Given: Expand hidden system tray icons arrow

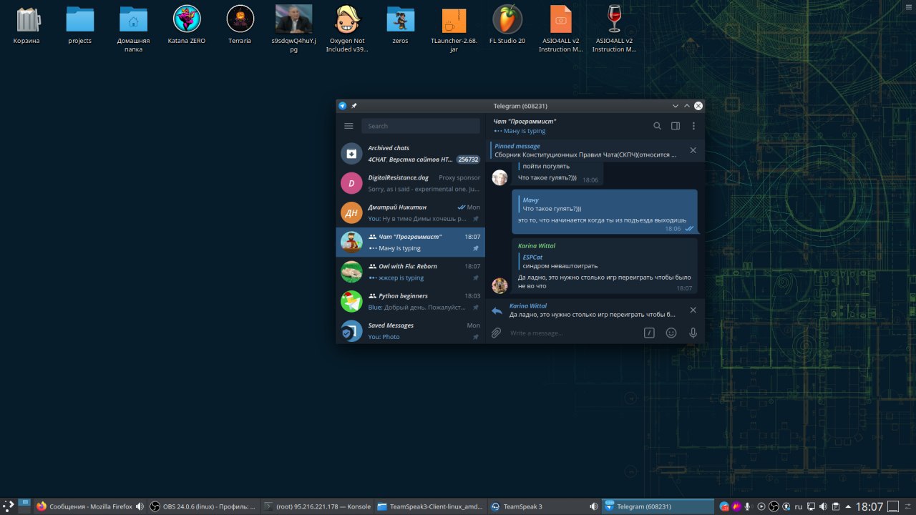Looking at the screenshot, I should click(848, 506).
